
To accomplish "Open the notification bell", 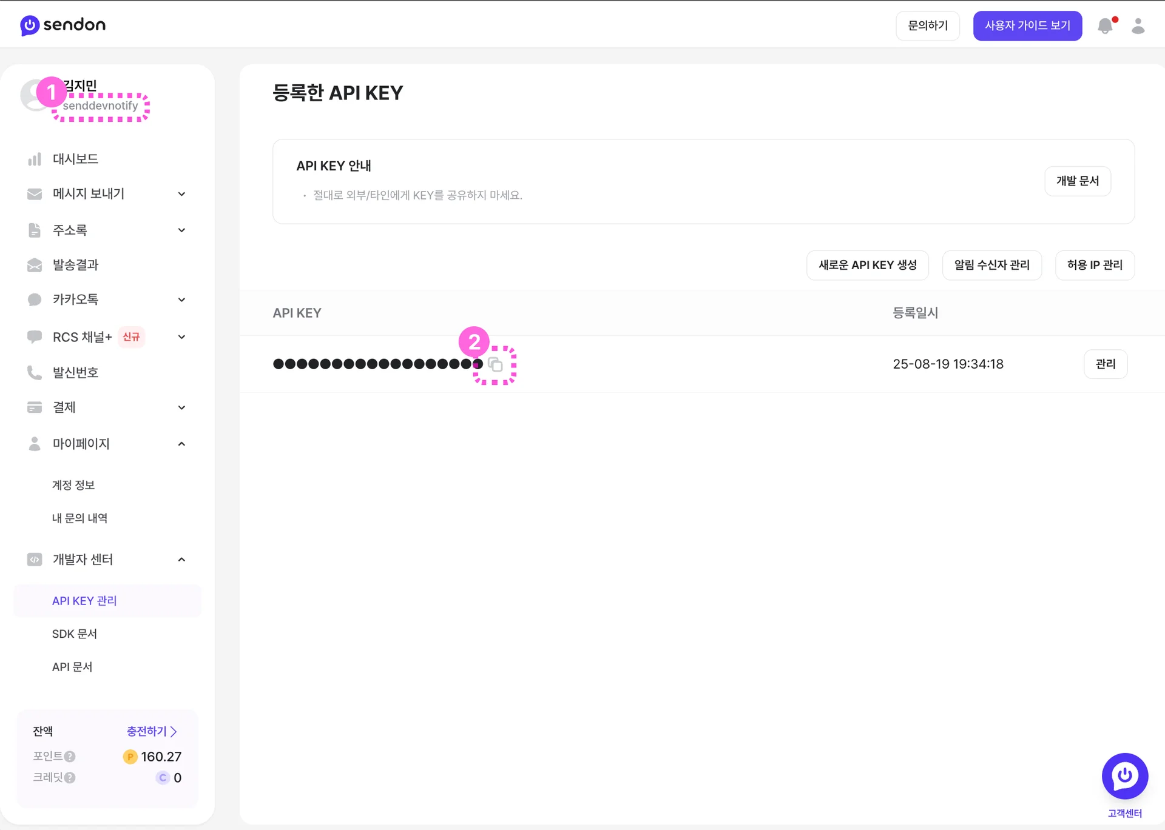I will 1106,26.
